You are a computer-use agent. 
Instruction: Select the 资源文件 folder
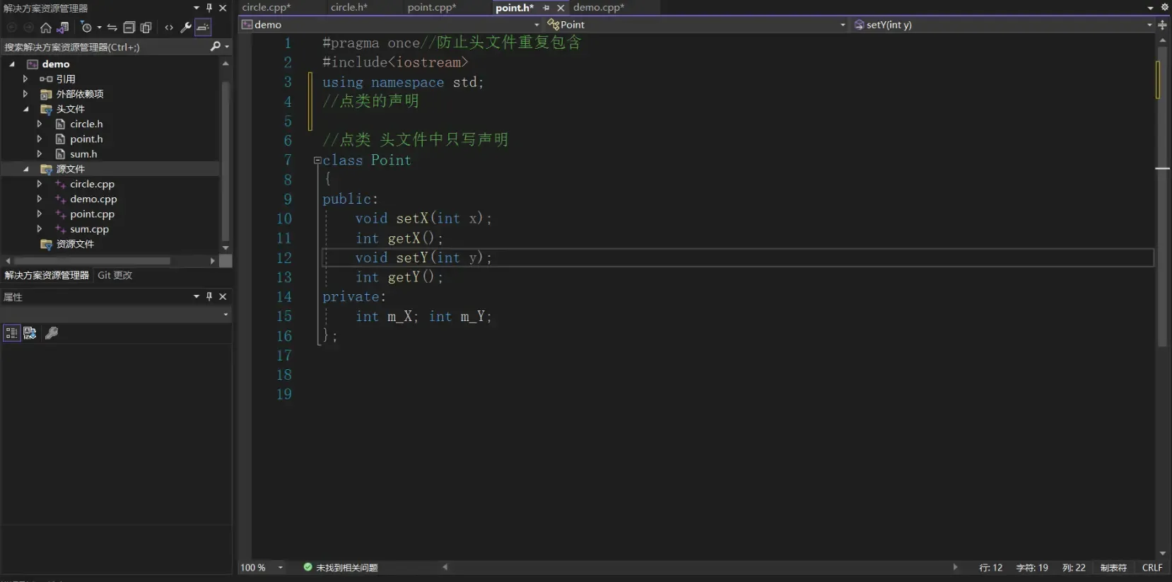(x=75, y=244)
